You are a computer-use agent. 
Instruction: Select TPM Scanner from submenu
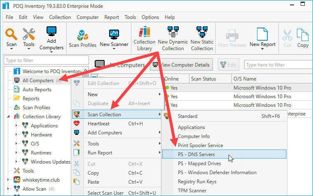[x=224, y=190]
